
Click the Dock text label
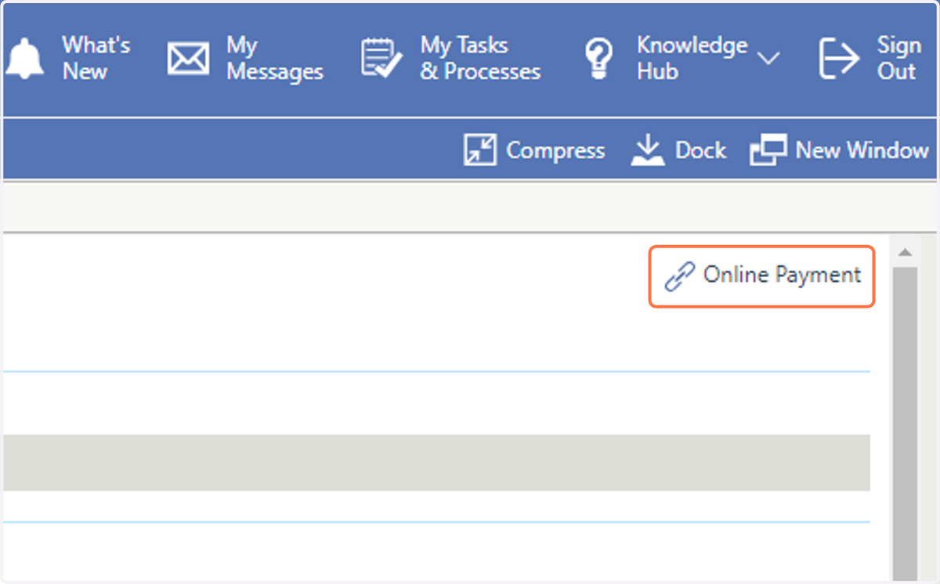pos(700,150)
